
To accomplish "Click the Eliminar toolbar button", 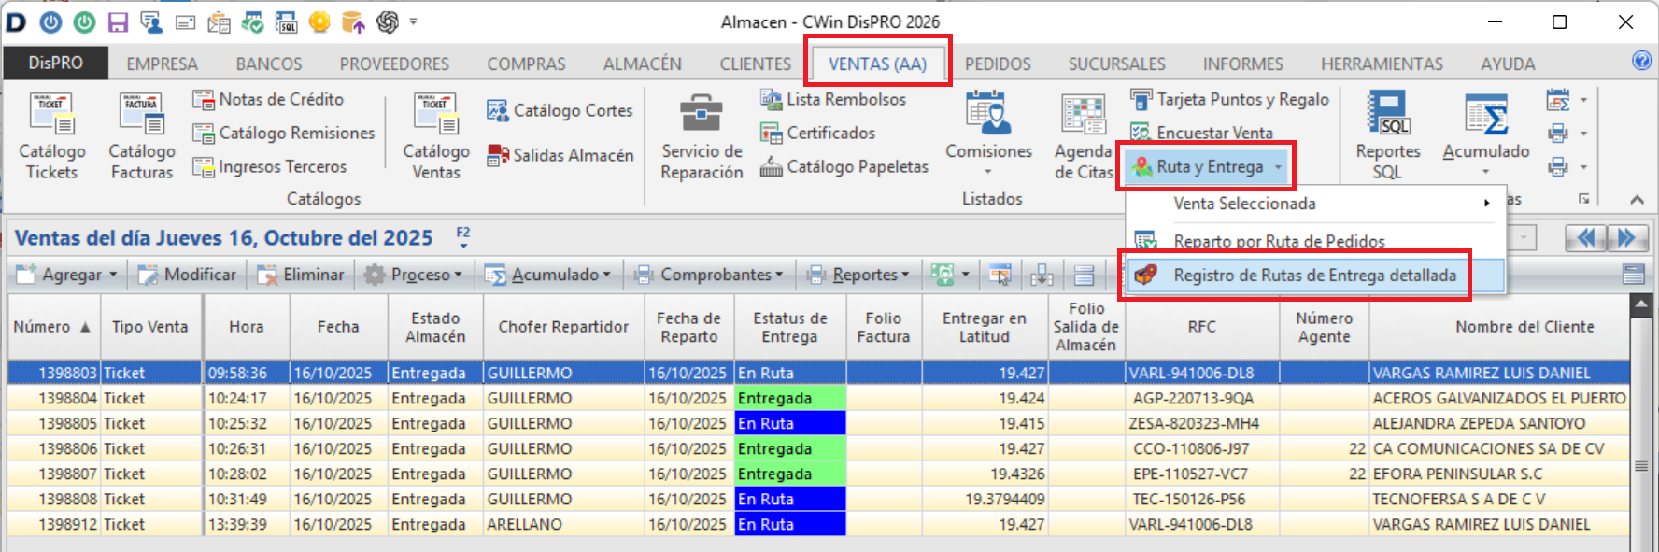I will tap(301, 275).
